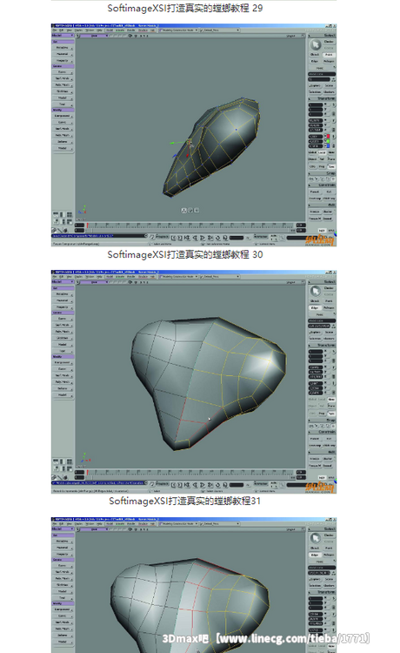400x653 pixels.
Task: Click the Select arrow tool in middle screenshot
Action: [x=316, y=291]
